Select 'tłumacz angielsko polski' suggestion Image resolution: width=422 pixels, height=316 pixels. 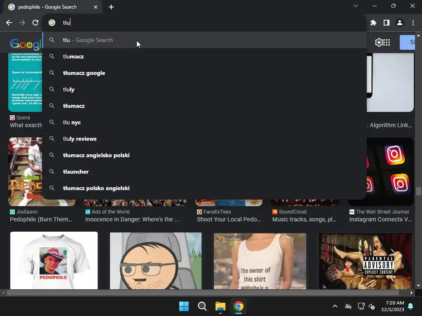click(x=204, y=155)
